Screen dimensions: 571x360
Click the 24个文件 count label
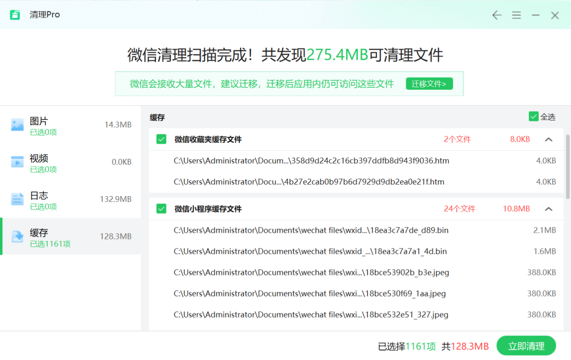(x=459, y=209)
